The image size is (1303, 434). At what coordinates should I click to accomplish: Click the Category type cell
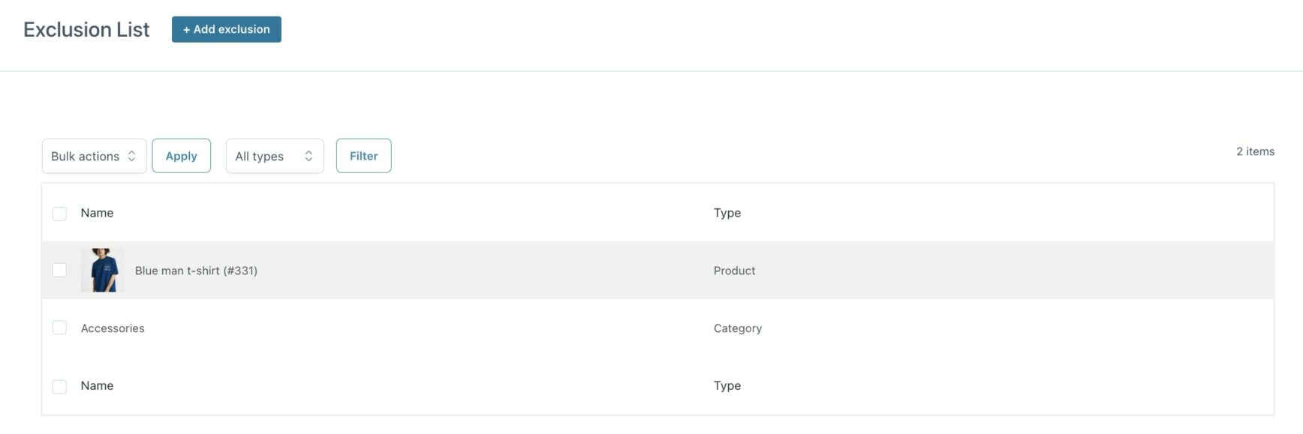click(x=737, y=328)
